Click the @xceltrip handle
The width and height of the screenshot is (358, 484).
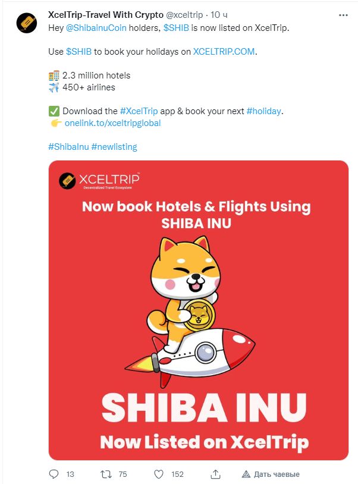click(184, 15)
